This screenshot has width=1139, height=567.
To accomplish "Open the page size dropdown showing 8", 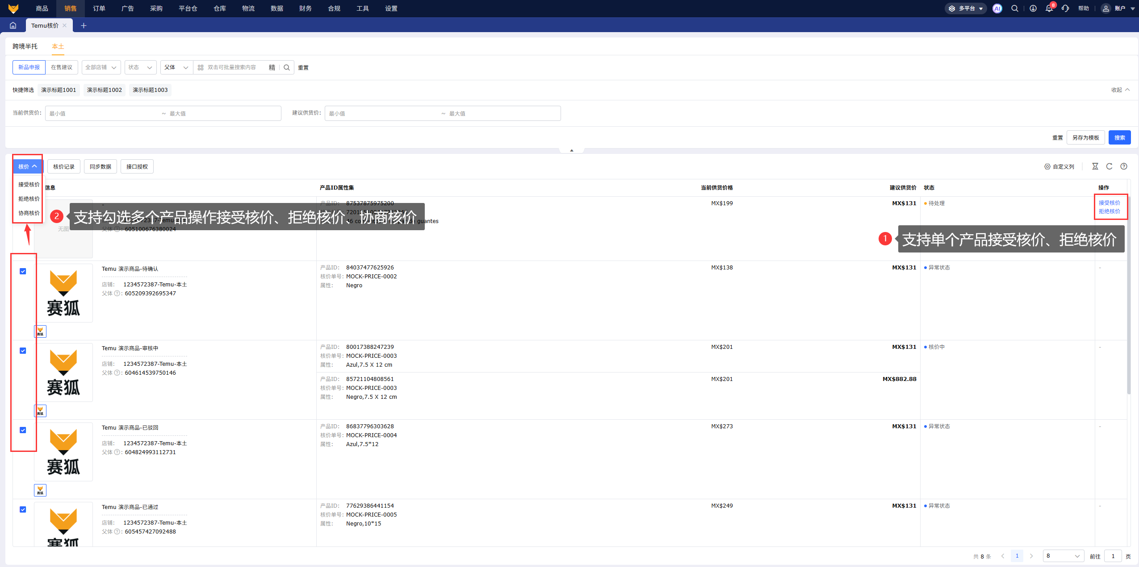I will pos(1064,556).
